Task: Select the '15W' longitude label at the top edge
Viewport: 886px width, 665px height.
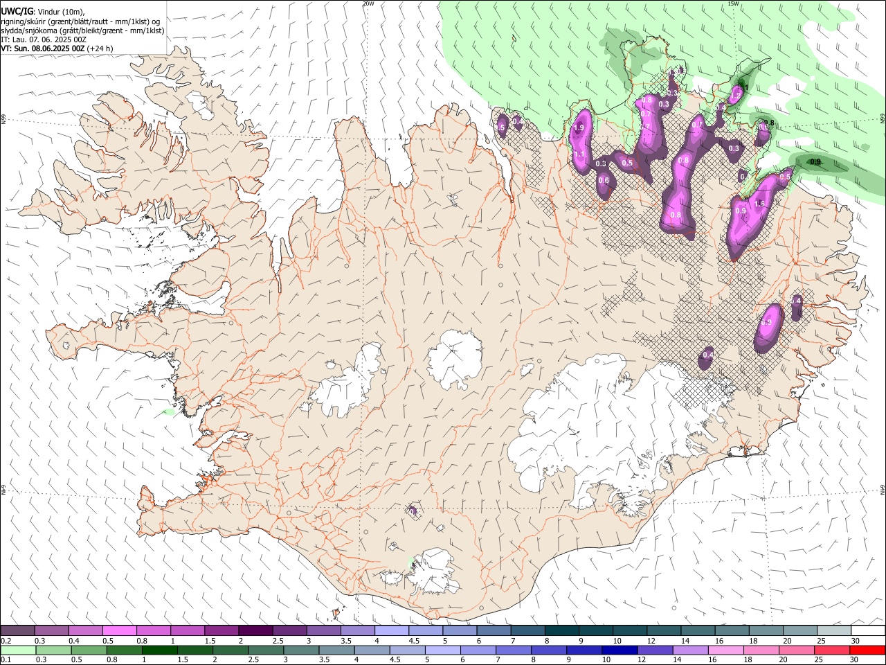Action: (x=733, y=3)
